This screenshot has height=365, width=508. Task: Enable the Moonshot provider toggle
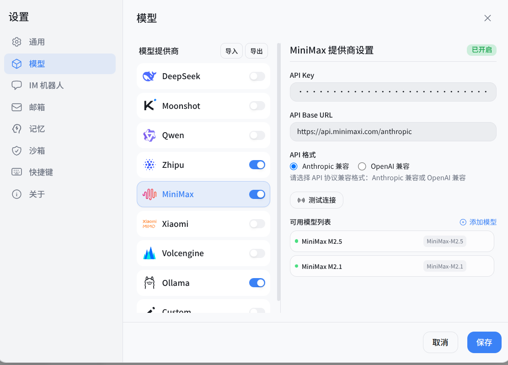point(257,106)
